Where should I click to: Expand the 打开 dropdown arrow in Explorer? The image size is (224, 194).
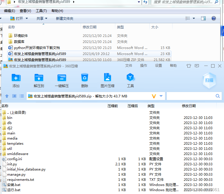pos(27,18)
